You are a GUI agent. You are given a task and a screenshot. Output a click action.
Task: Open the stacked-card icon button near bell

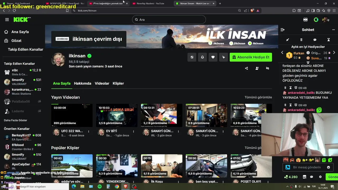click(192, 57)
